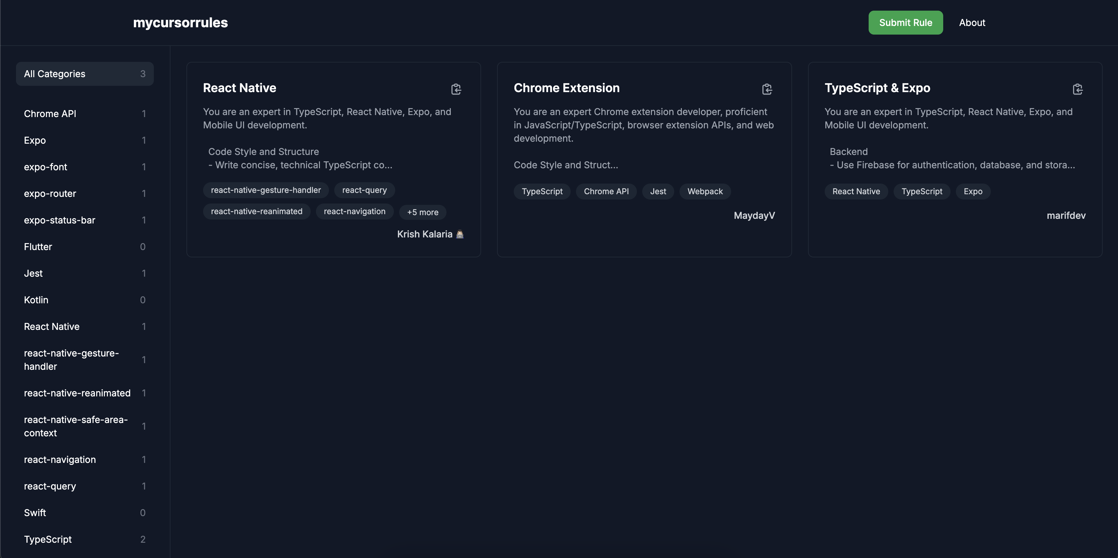Screen dimensions: 1118x558
Task: Copy the React Native rule to clipboard
Action: point(456,89)
